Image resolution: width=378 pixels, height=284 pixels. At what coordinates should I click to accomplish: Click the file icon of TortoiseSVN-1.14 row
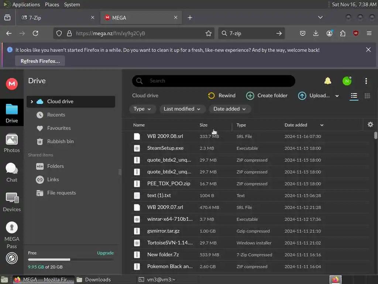[137, 243]
